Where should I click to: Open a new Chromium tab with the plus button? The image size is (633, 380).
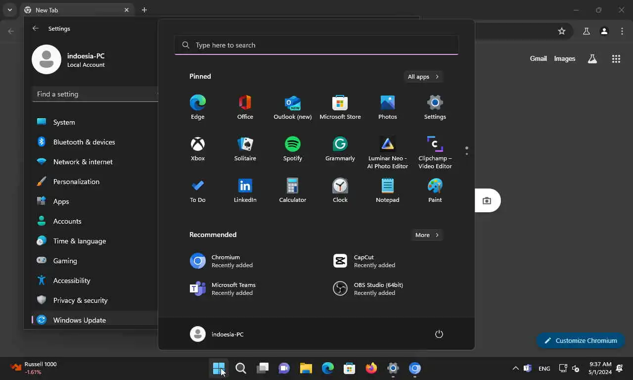coord(144,10)
